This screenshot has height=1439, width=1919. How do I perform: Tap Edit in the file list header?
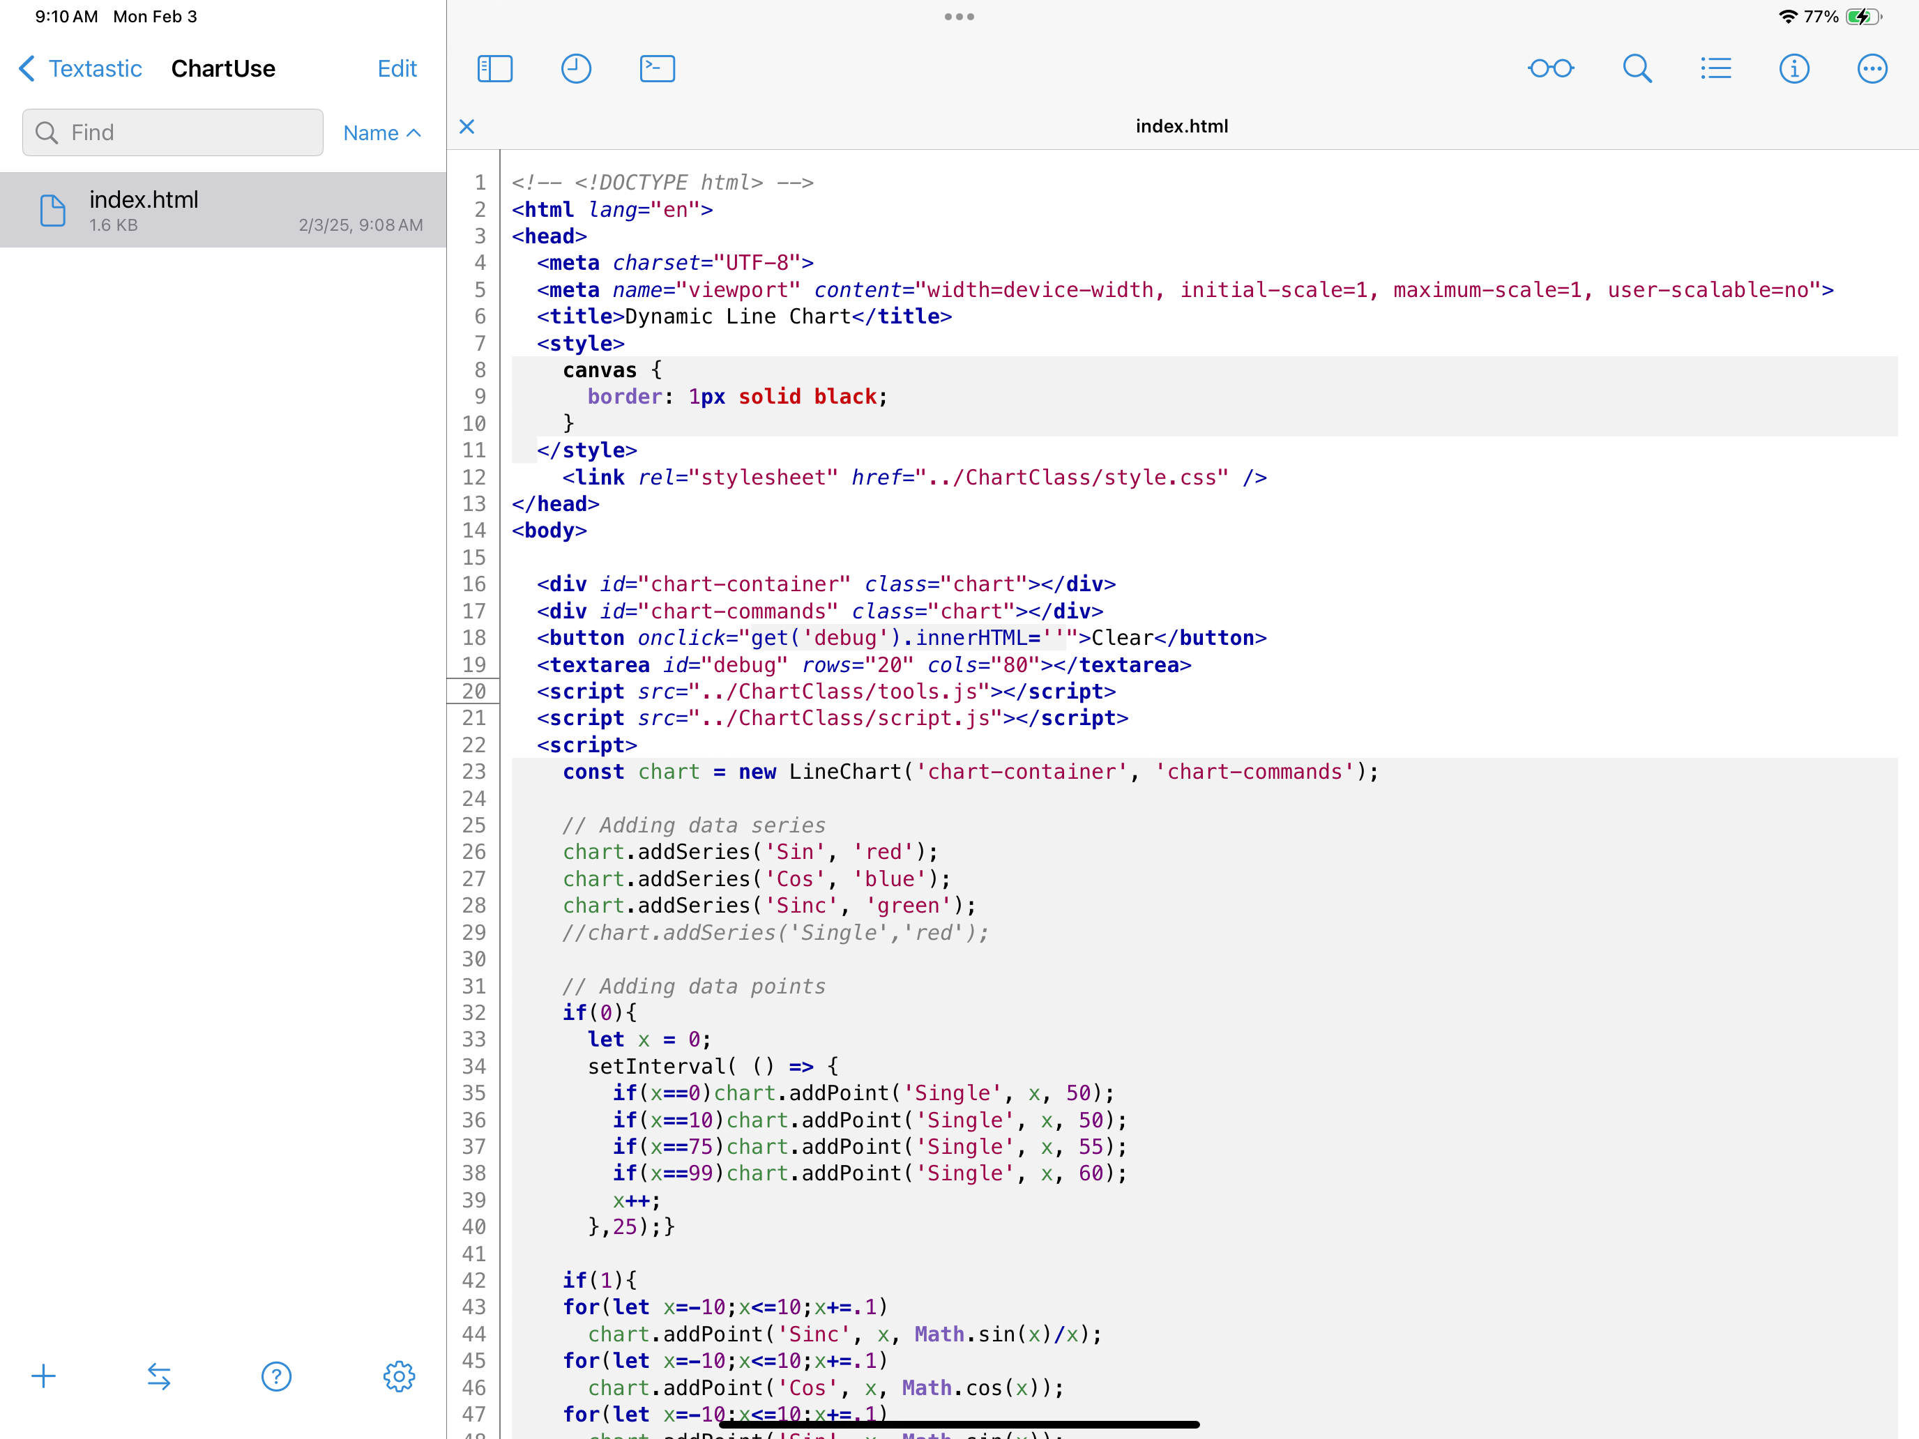click(397, 68)
